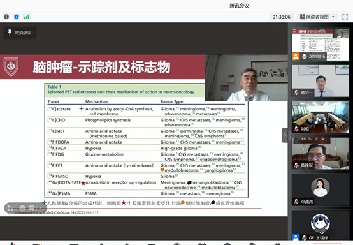Click the meeting timer 01:38:06

pyautogui.click(x=281, y=17)
